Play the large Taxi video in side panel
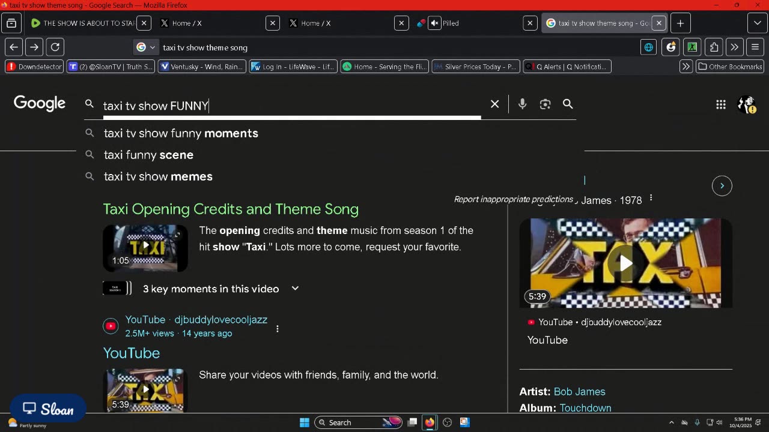The width and height of the screenshot is (769, 432). click(626, 263)
